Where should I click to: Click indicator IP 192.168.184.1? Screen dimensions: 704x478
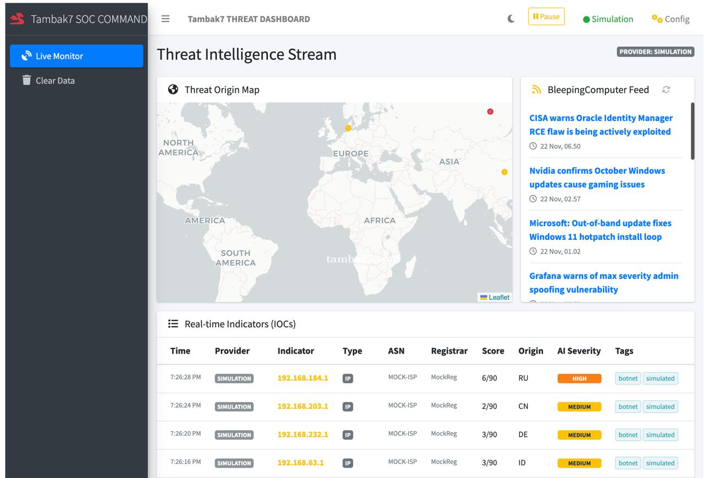(302, 378)
